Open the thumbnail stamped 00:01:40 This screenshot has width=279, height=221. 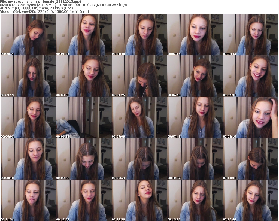tap(139, 35)
